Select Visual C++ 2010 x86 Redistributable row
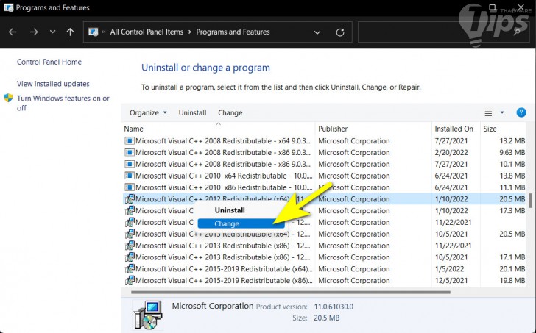This screenshot has width=536, height=333. pos(324,187)
